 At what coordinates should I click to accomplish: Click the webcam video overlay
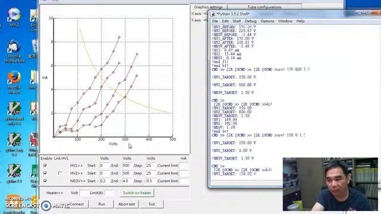pos(330,184)
